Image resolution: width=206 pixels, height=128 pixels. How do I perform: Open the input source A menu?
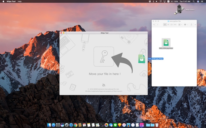point(168,2)
